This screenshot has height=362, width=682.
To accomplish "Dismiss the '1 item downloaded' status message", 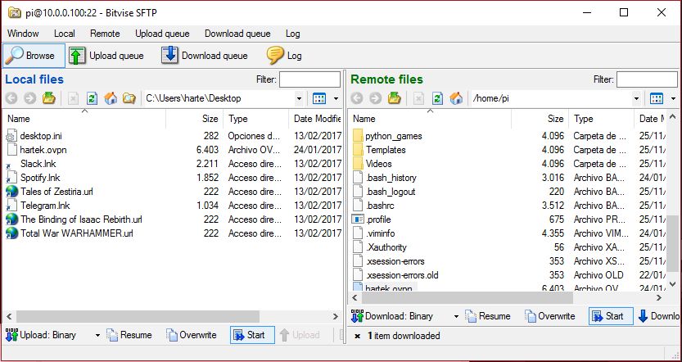I will 357,336.
